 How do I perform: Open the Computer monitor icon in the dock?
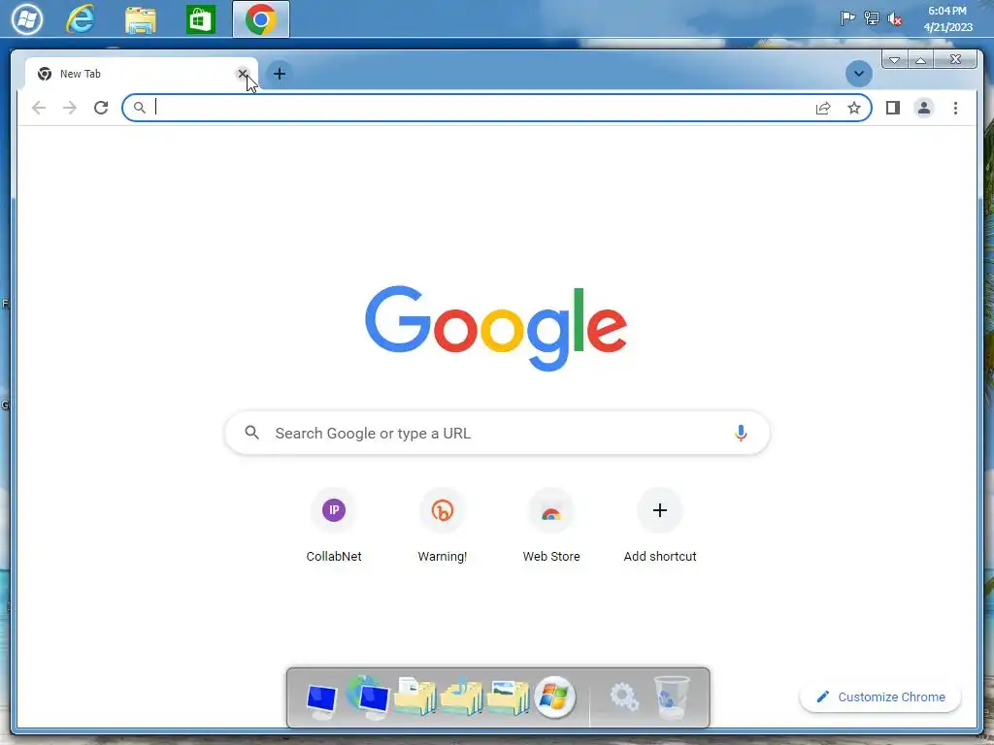click(321, 701)
